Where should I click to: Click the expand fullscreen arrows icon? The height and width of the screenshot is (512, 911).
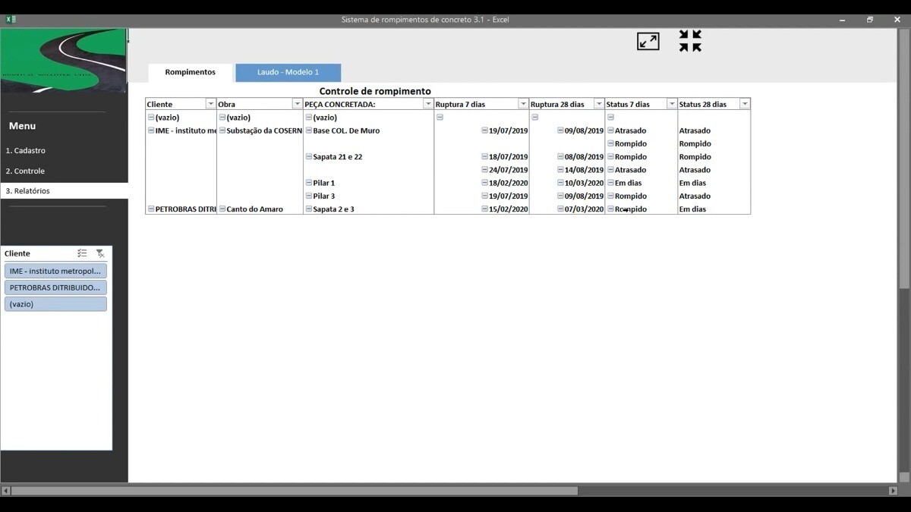648,42
